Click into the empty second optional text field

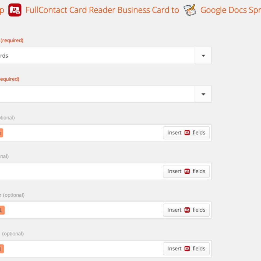tap(81, 171)
